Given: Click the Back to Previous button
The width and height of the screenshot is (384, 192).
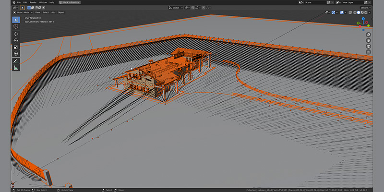Looking at the screenshot, I should pyautogui.click(x=70, y=2).
